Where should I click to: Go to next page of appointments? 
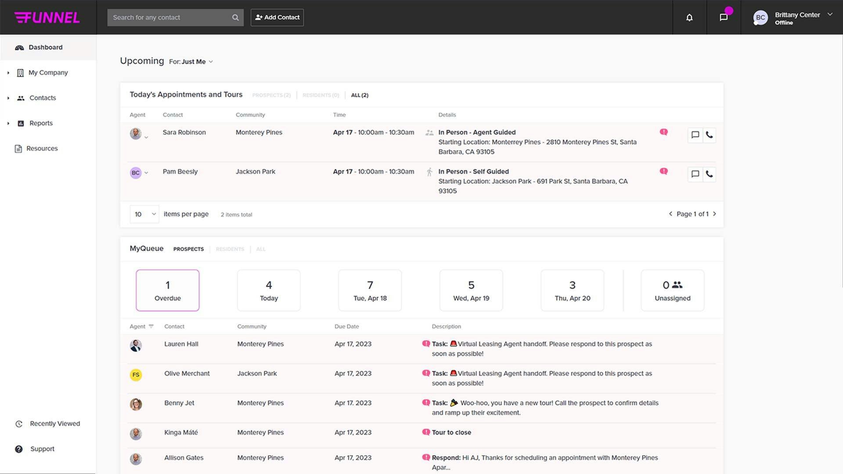point(715,214)
